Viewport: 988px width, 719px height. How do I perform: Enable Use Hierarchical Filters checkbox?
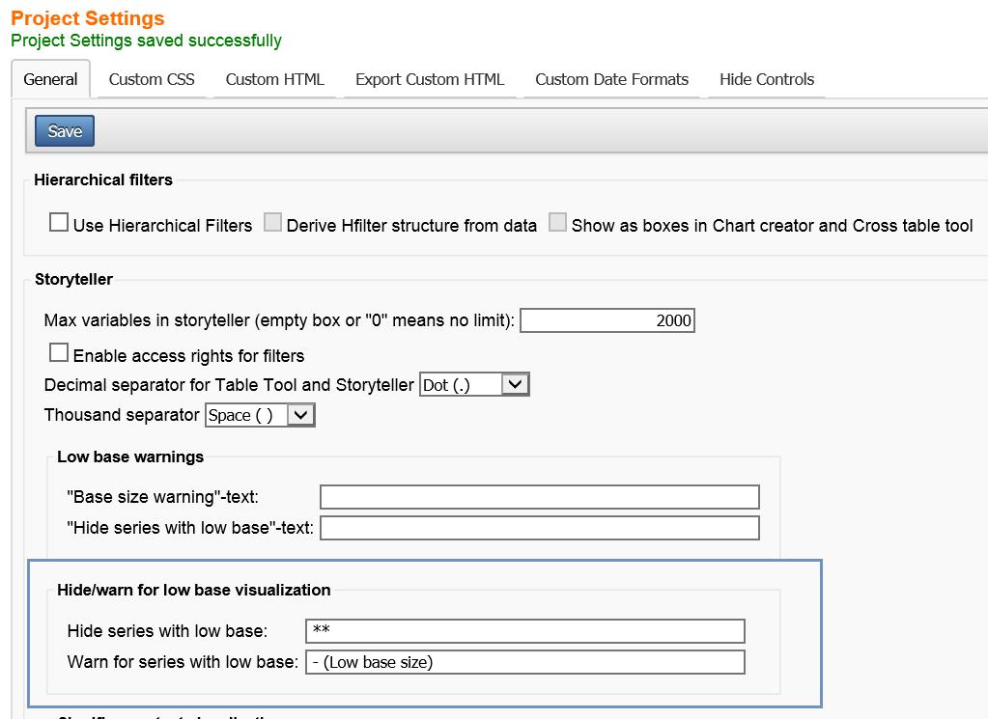[x=59, y=222]
